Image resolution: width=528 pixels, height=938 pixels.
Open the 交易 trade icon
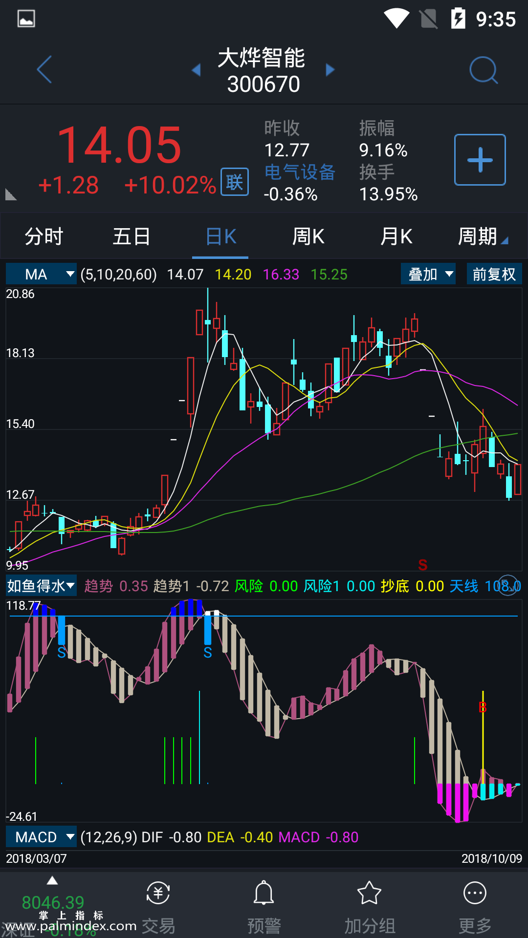coord(158,894)
